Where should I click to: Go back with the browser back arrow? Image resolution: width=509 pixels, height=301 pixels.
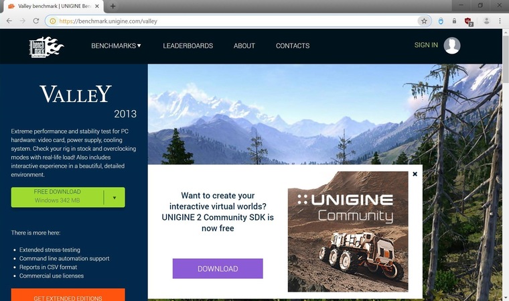9,21
